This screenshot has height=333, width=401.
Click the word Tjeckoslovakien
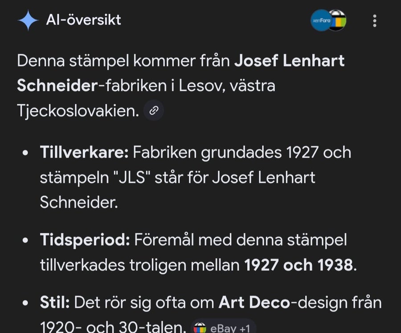pos(78,111)
